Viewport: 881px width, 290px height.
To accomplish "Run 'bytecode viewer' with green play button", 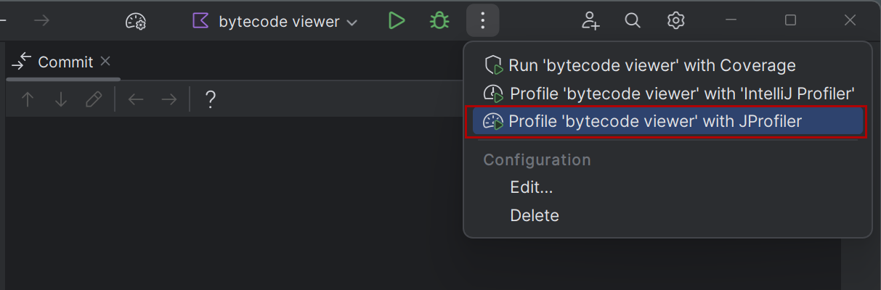I will pyautogui.click(x=396, y=21).
